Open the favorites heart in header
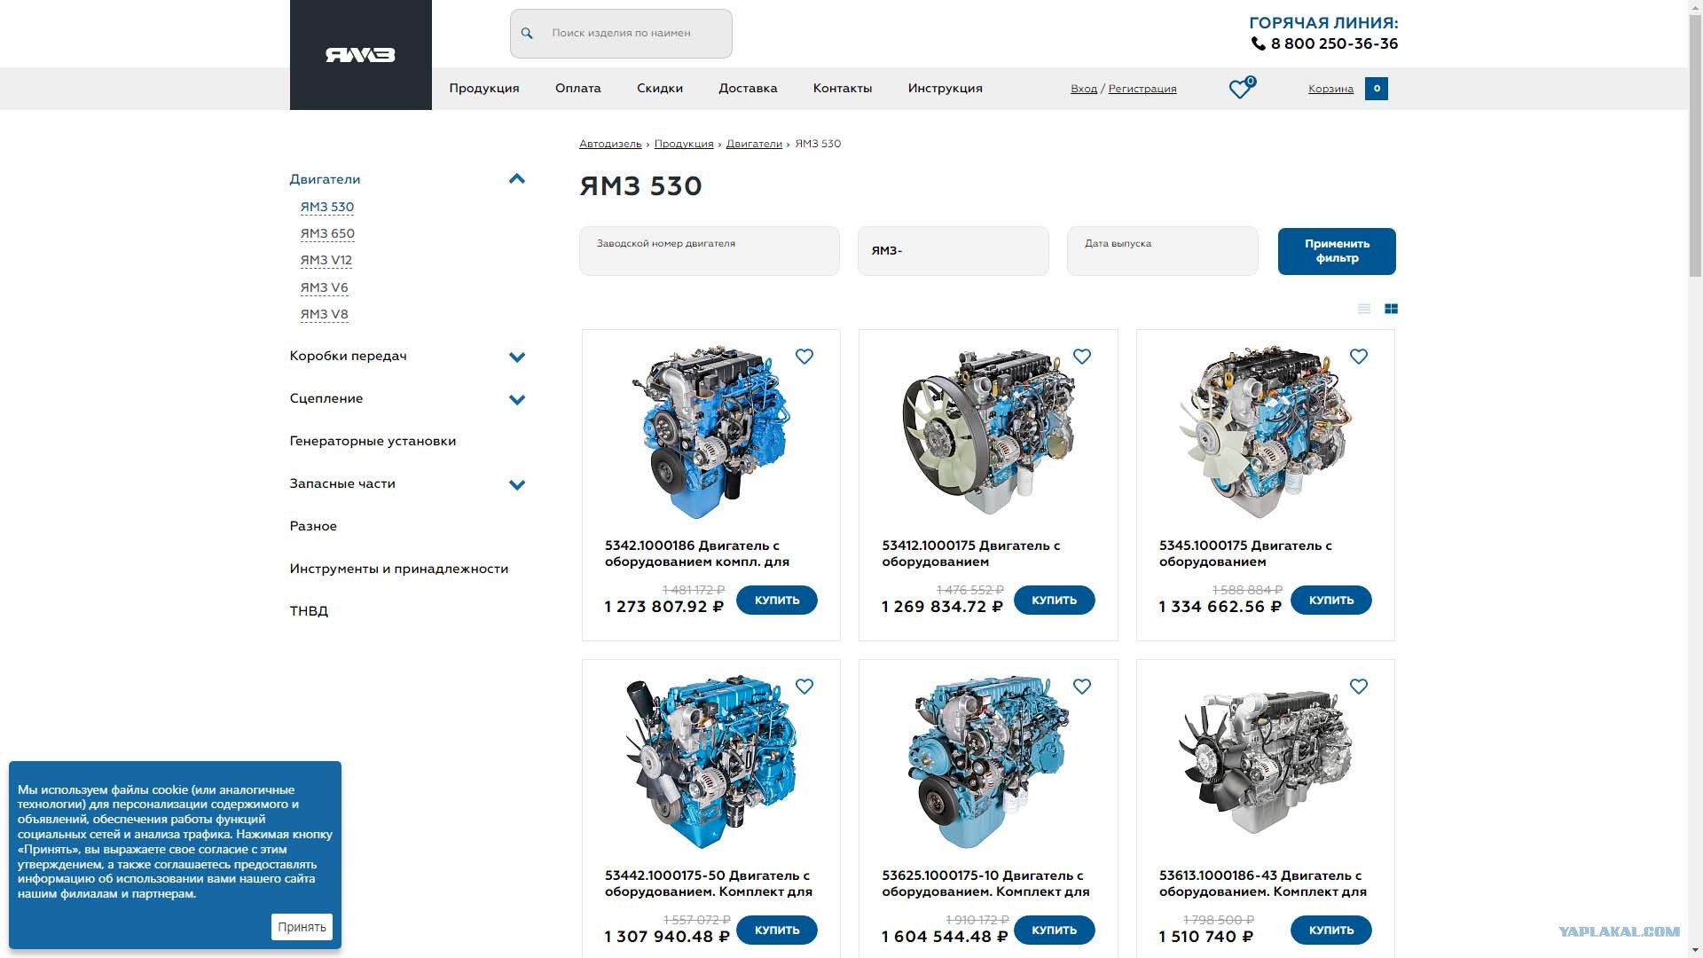Screen dimensions: 1703x958 pos(1240,89)
